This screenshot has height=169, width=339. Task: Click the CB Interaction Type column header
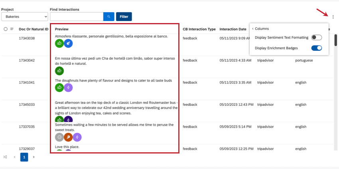(x=199, y=29)
